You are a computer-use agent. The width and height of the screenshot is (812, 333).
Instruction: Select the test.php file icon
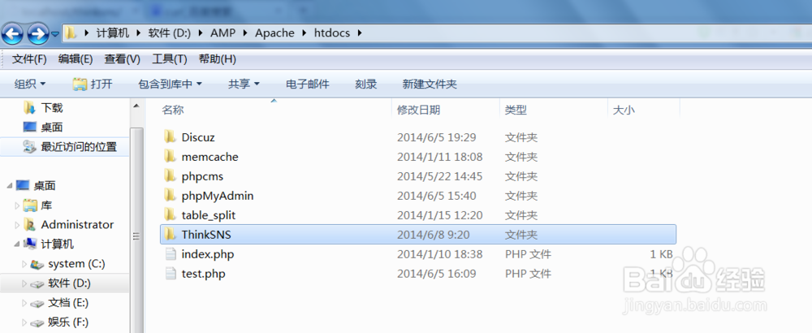171,274
